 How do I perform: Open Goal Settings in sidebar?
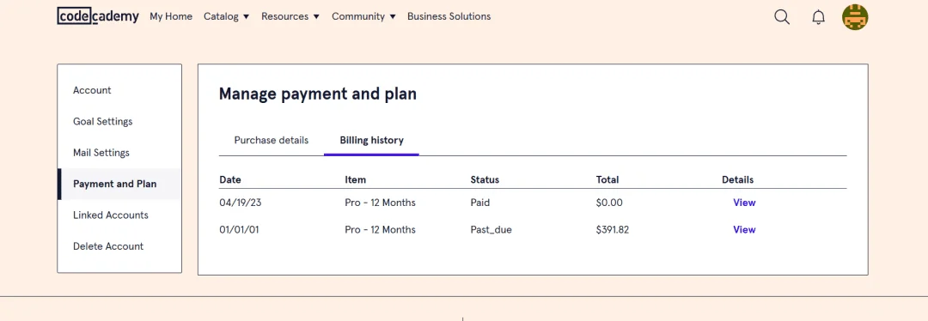click(103, 122)
